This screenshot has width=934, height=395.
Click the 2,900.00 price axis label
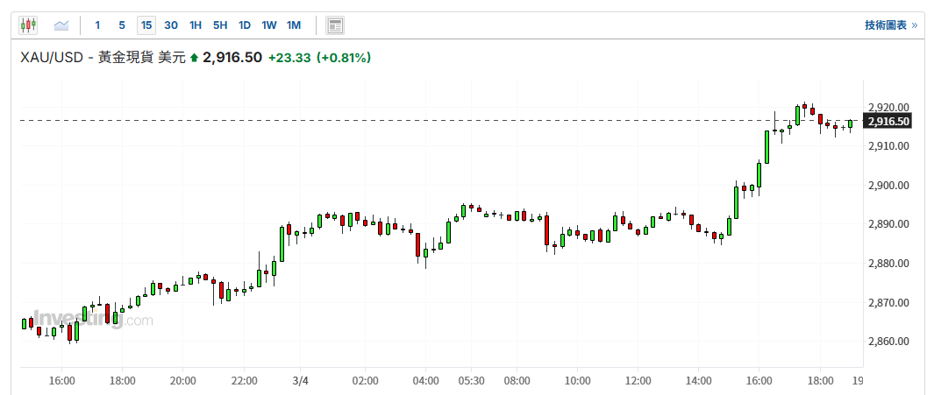pyautogui.click(x=888, y=186)
